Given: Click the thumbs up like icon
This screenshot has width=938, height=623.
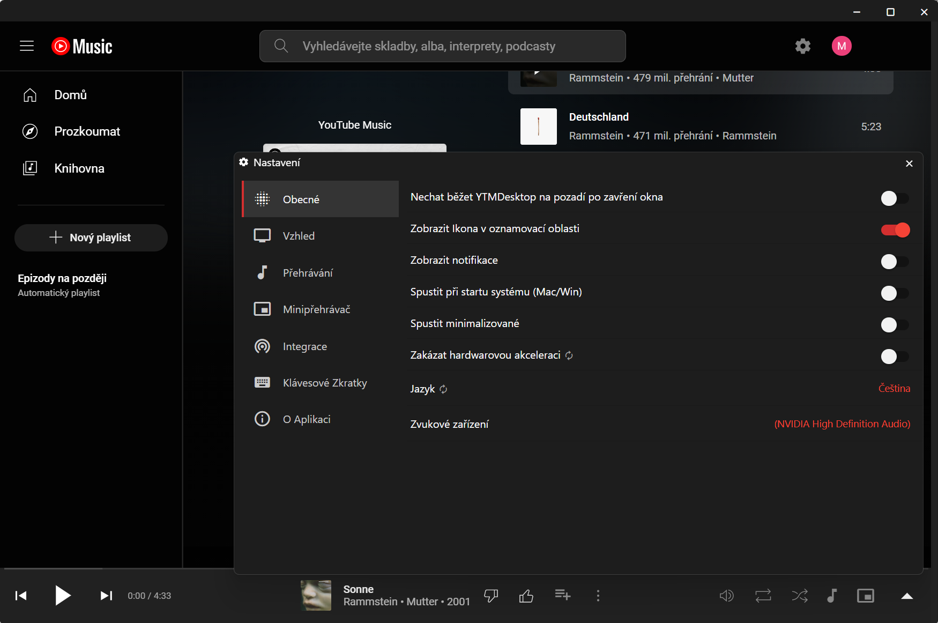Looking at the screenshot, I should (526, 596).
